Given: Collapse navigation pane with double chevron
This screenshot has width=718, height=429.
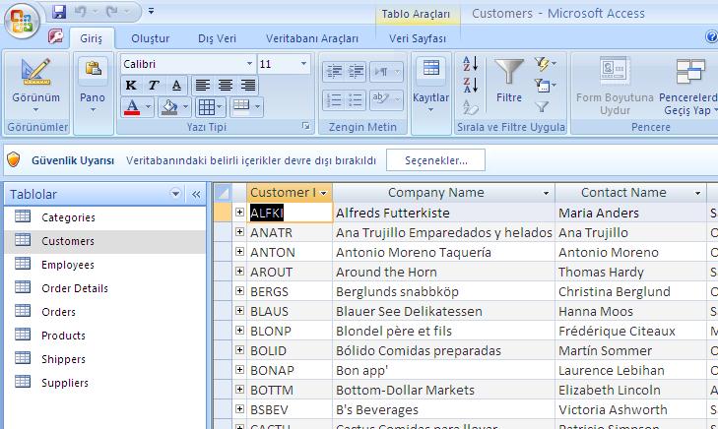Looking at the screenshot, I should [x=196, y=194].
